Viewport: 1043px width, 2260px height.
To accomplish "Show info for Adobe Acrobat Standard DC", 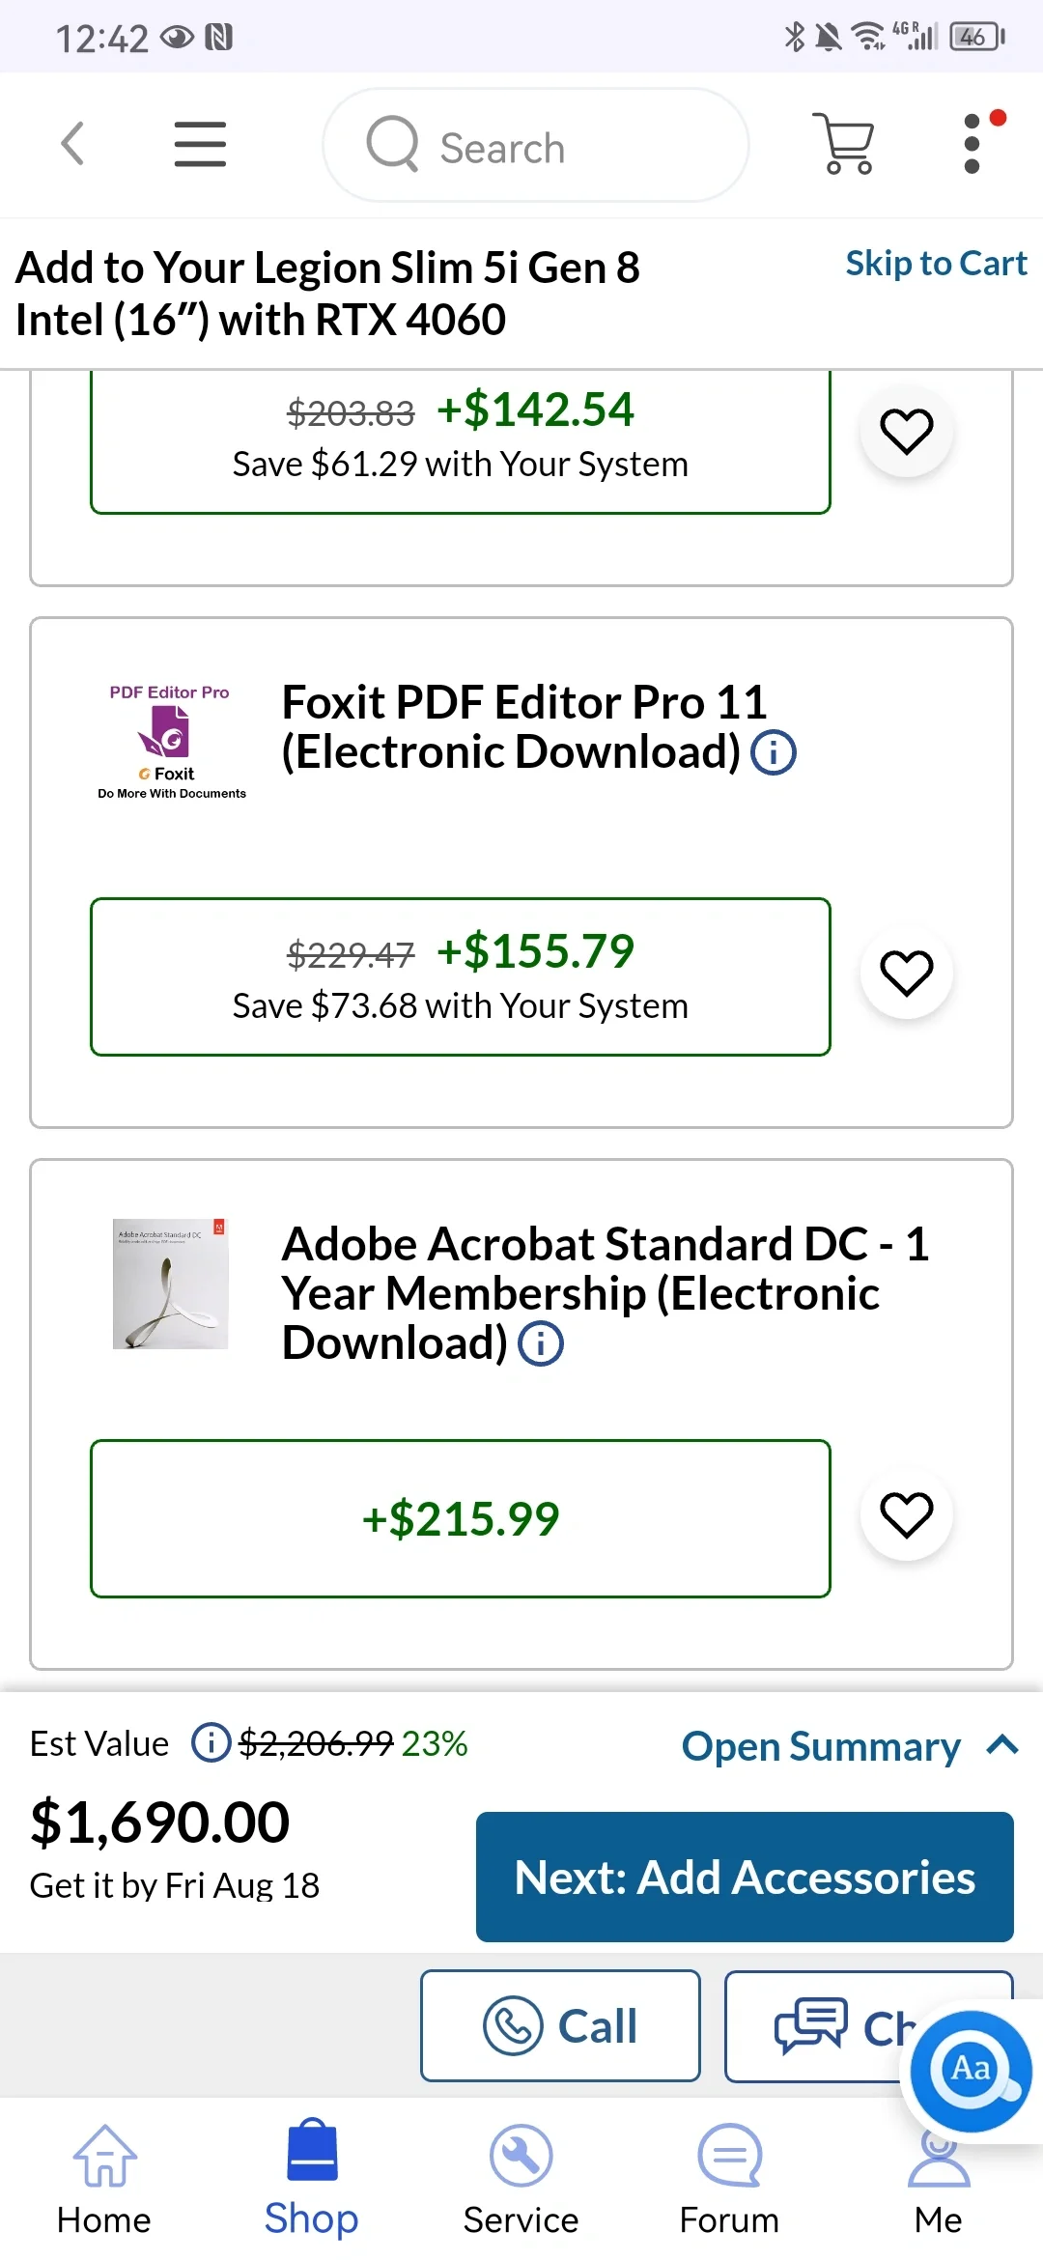I will (541, 1343).
